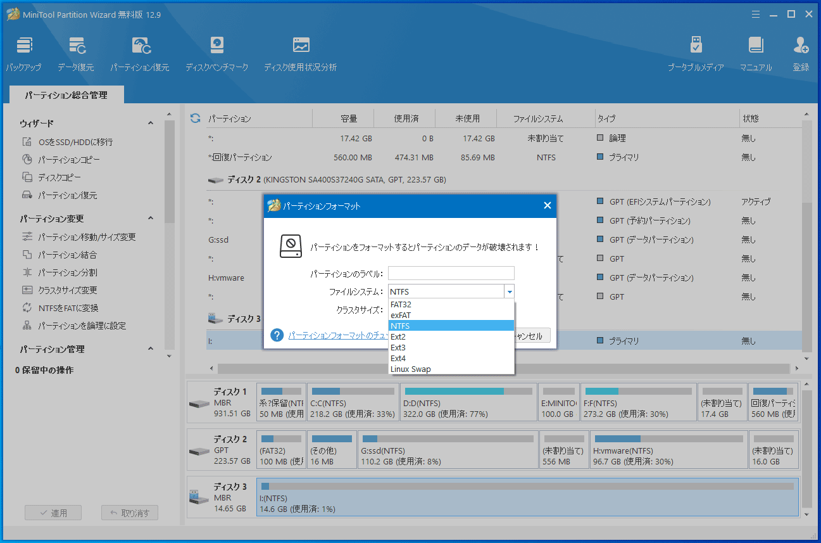Viewport: 821px width, 543px height.
Task: Start ディスクベンチマーク disk benchmark
Action: click(217, 54)
